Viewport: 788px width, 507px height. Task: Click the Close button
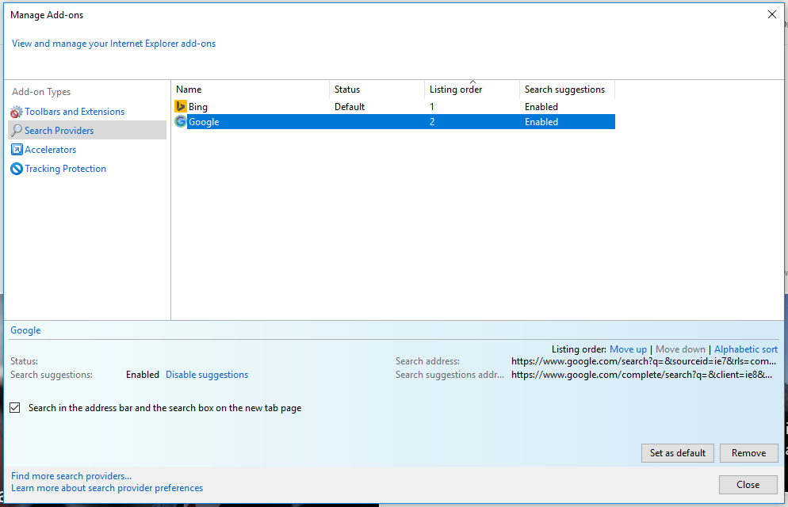(x=748, y=484)
